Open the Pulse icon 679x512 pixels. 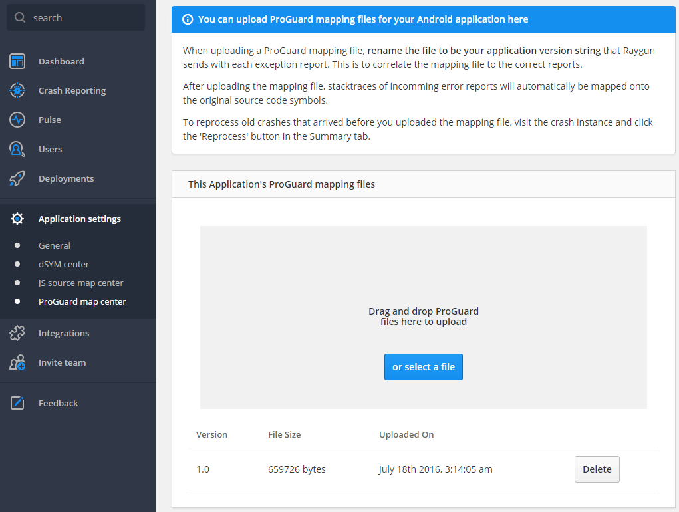coord(17,120)
